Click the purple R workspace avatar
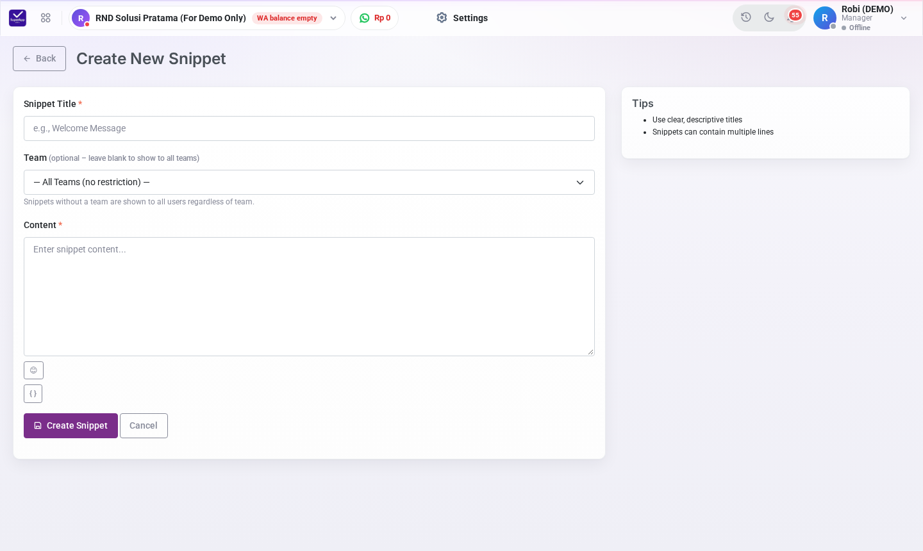Screen dimensions: 923x551 81,18
